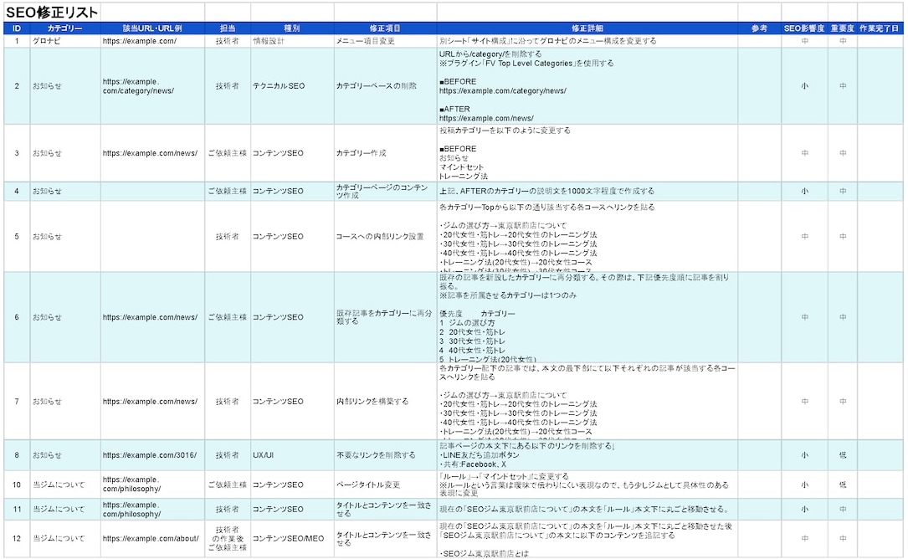This screenshot has width=908, height=559.
Task: Select the https://example.com/3016/ URL cell
Action: [152, 455]
